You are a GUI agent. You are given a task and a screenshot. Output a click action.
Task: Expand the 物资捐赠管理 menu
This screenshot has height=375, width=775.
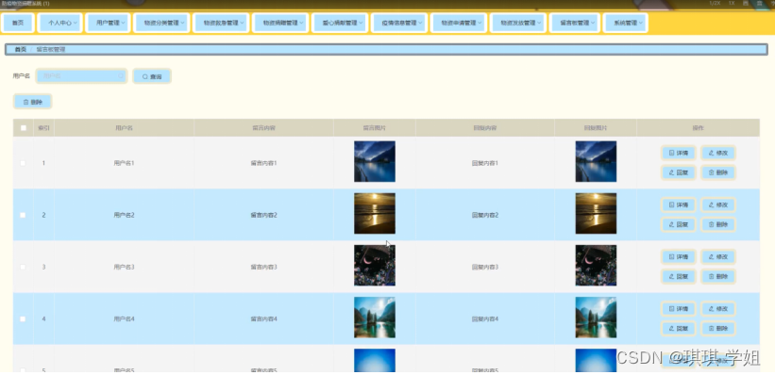click(280, 23)
